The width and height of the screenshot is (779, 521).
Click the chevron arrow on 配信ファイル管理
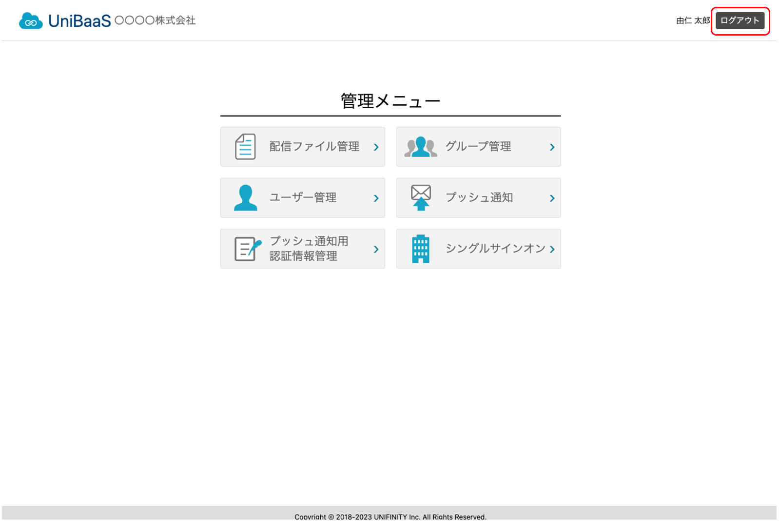click(x=376, y=147)
